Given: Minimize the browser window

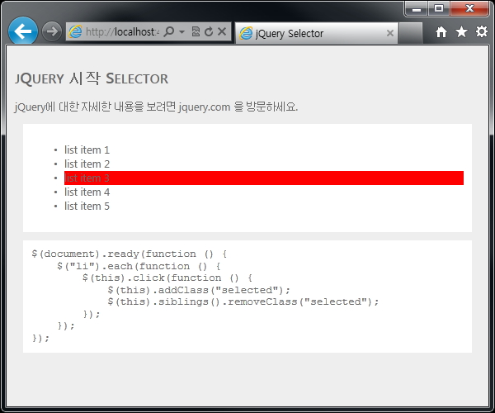Looking at the screenshot, I should tap(417, 9).
